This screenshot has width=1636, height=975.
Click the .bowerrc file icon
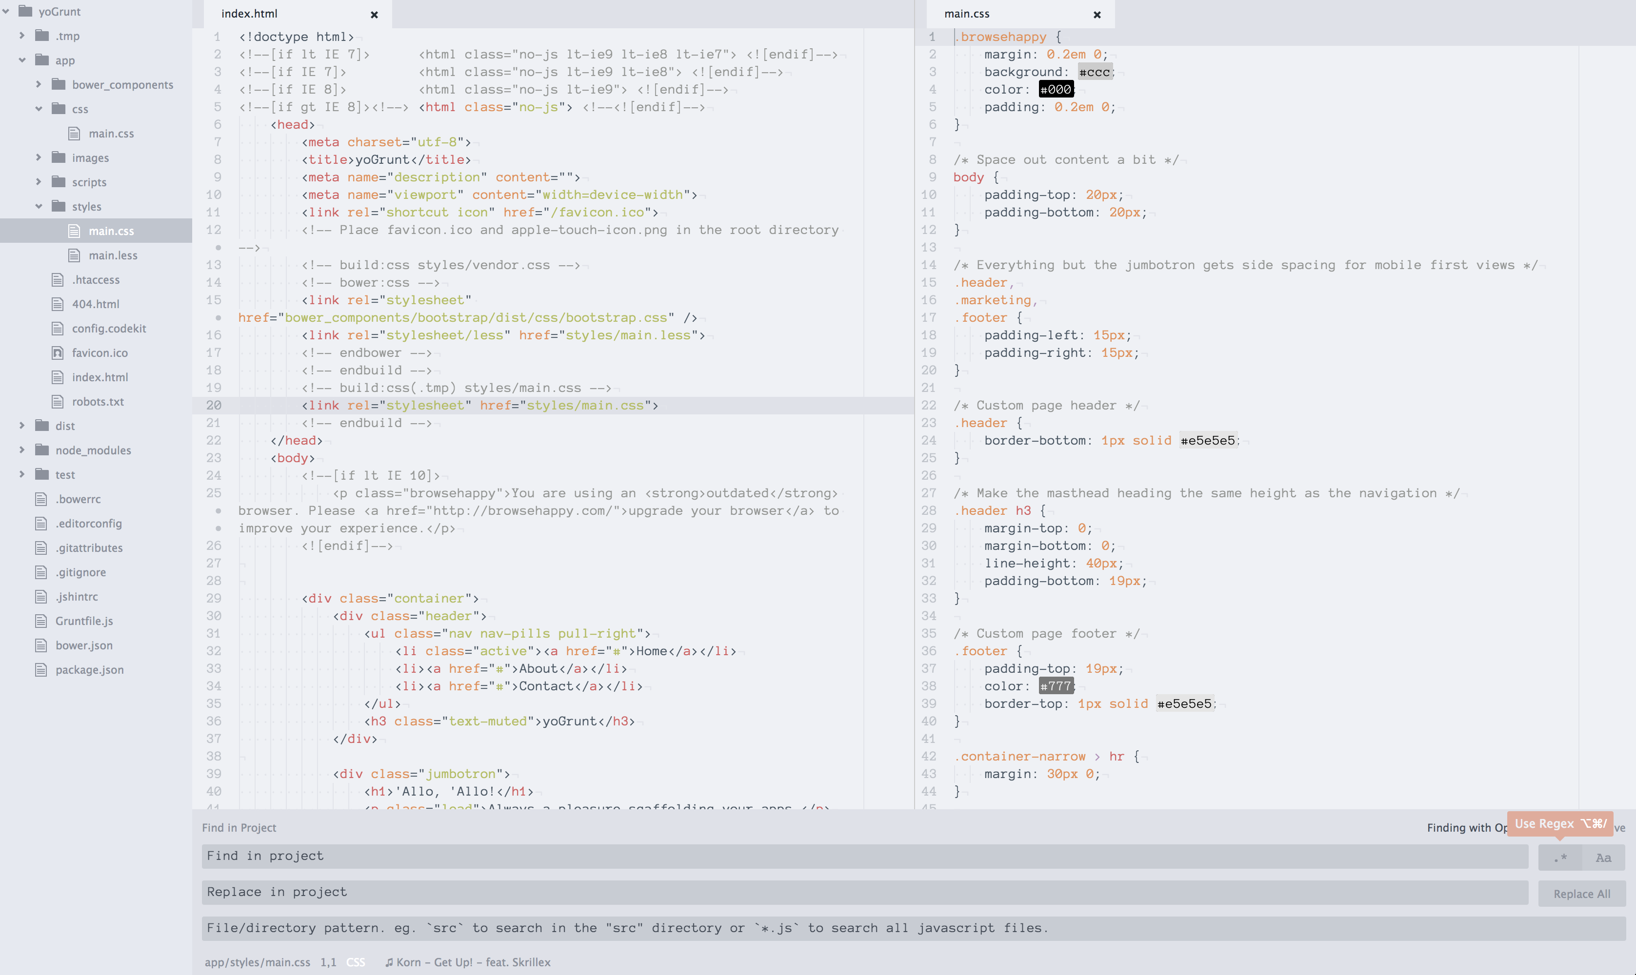41,499
